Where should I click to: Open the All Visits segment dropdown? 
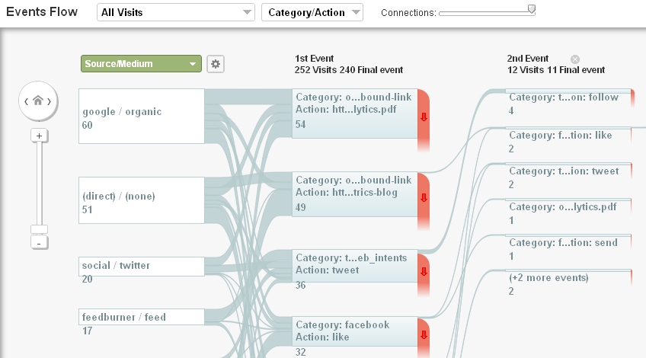click(176, 12)
